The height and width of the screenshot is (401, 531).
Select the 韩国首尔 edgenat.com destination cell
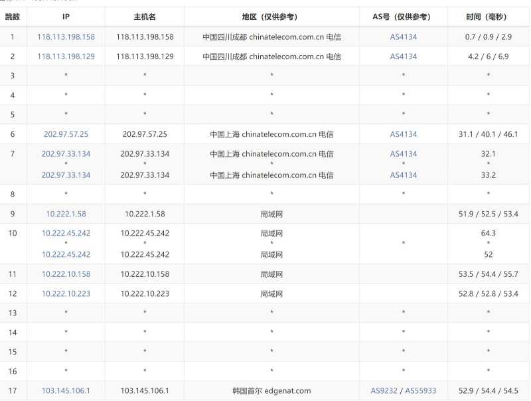pos(271,390)
